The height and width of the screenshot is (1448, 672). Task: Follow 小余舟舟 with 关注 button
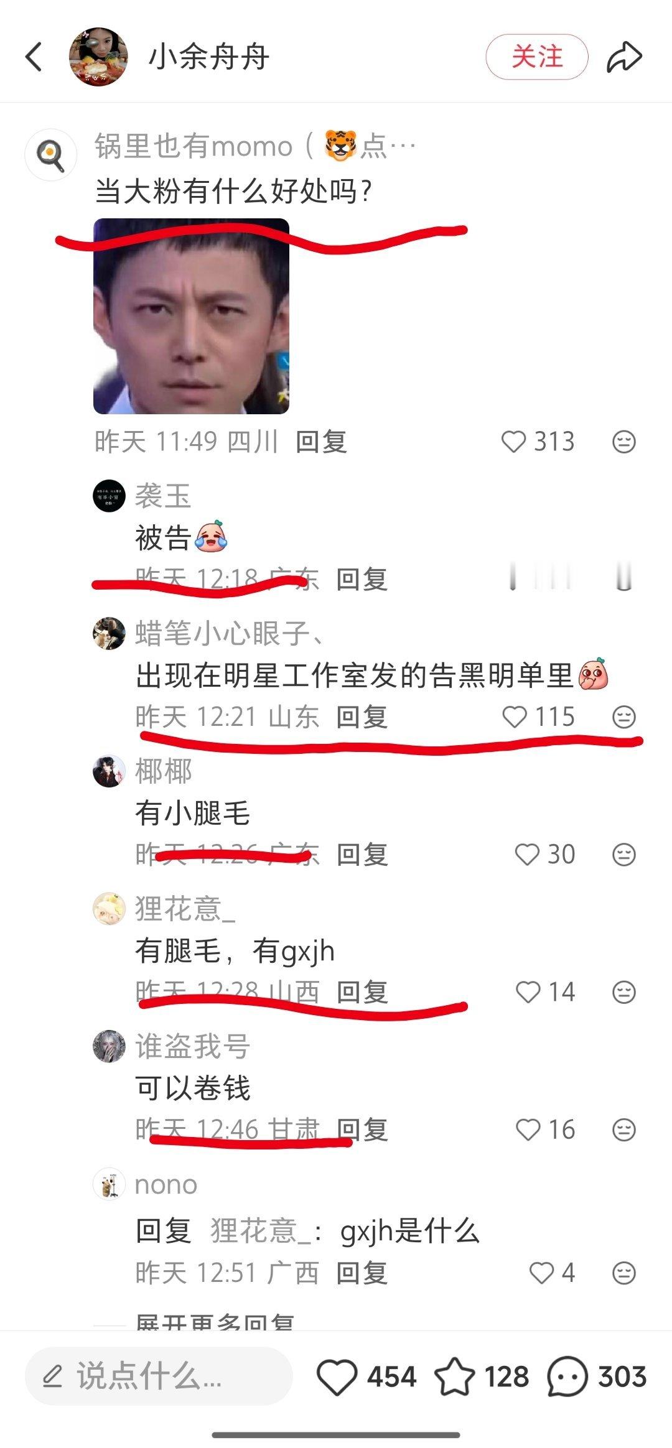click(537, 57)
